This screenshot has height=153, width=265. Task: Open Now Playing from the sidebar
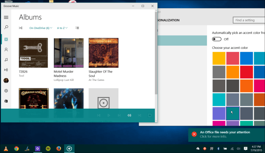pos(6,70)
